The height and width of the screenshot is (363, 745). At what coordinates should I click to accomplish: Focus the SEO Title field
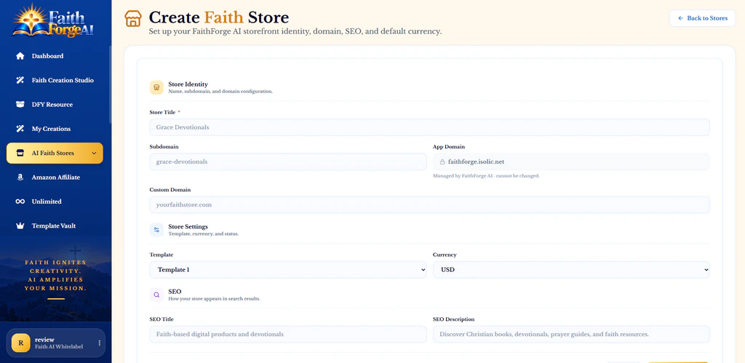[288, 334]
